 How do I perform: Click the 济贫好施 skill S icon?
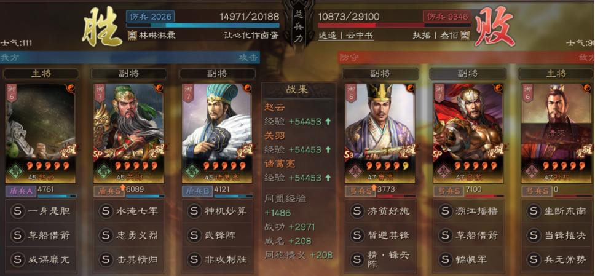pyautogui.click(x=357, y=211)
